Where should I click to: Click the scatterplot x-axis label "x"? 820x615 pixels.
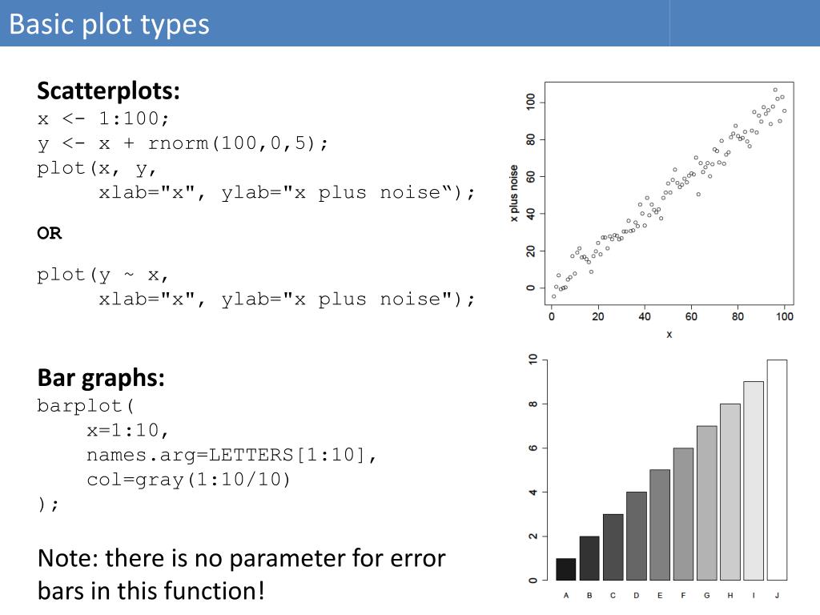pyautogui.click(x=669, y=334)
